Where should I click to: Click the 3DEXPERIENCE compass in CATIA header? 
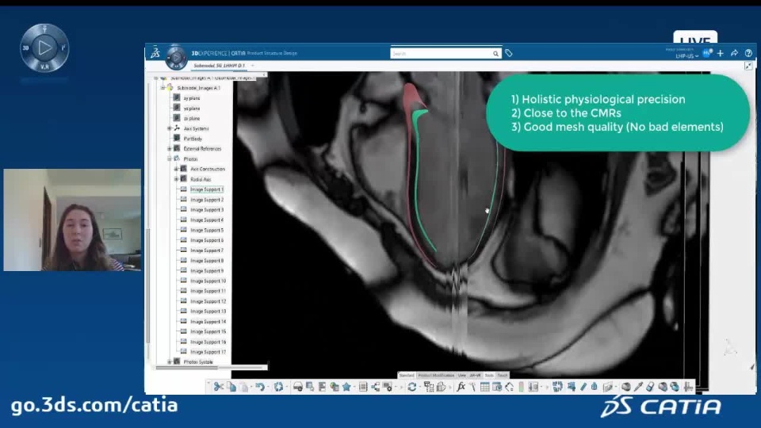(176, 57)
